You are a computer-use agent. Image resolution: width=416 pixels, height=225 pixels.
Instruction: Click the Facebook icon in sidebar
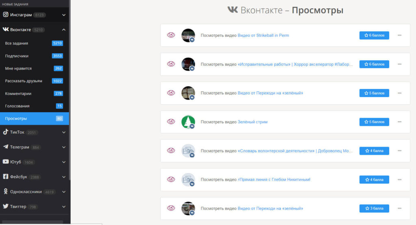click(6, 177)
